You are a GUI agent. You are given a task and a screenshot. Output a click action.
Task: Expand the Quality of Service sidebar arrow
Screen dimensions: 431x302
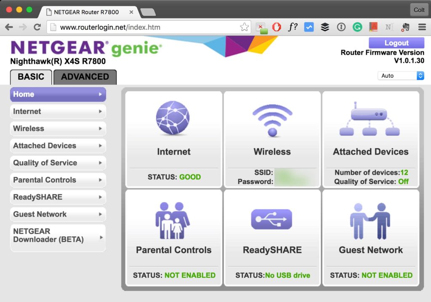point(100,163)
